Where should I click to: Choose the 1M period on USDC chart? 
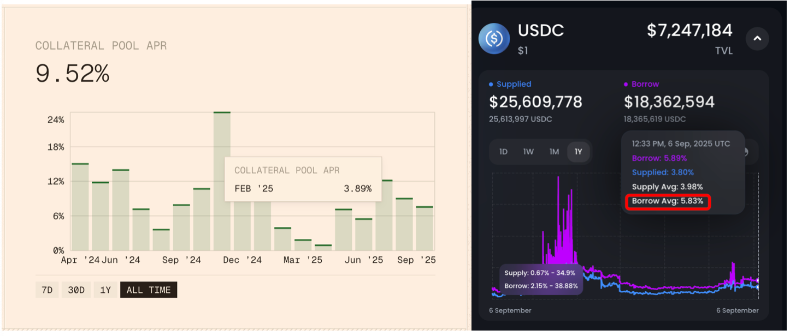coord(554,152)
